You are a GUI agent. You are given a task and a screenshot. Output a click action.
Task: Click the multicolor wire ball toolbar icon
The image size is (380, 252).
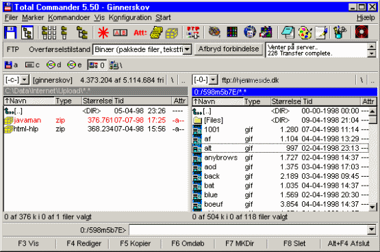[x=214, y=32]
